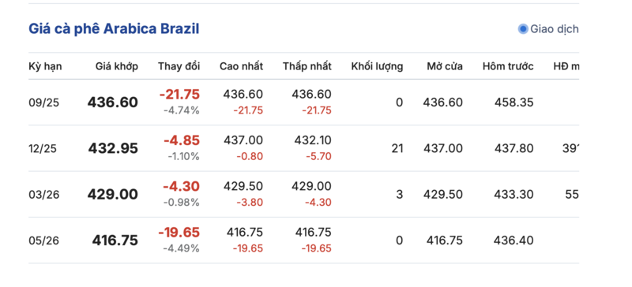The height and width of the screenshot is (287, 632).
Task: Sort by the Kỳ hạn column header
Action: click(45, 66)
